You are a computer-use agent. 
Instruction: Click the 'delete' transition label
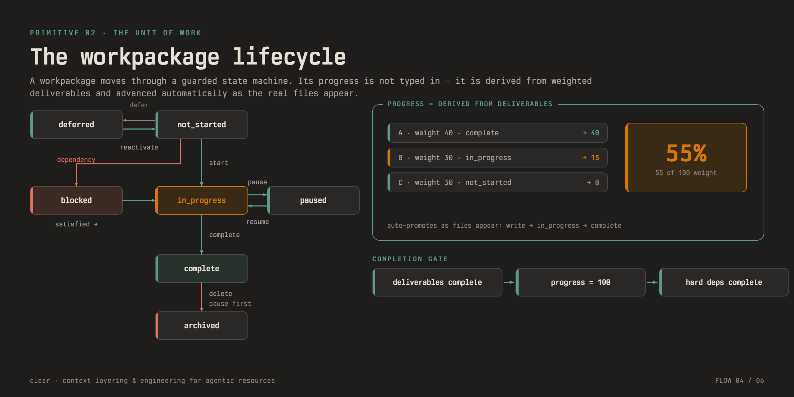click(221, 294)
